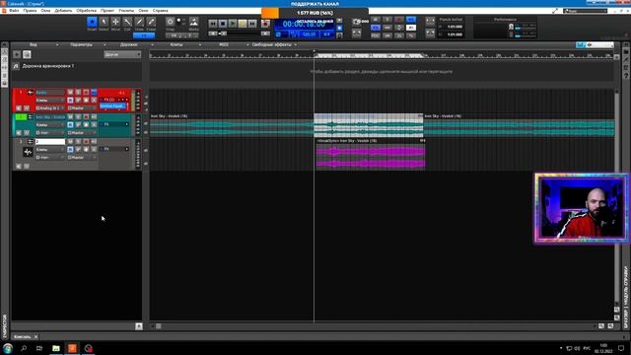
Task: Arm recording on Audio track 1
Action: click(86, 92)
